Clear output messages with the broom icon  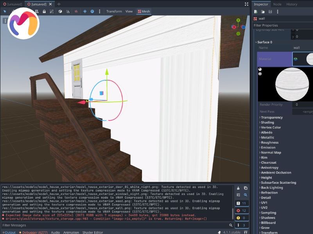click(238, 188)
